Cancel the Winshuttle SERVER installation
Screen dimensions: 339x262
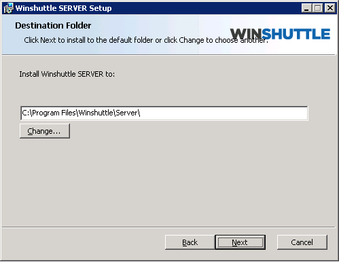click(302, 242)
